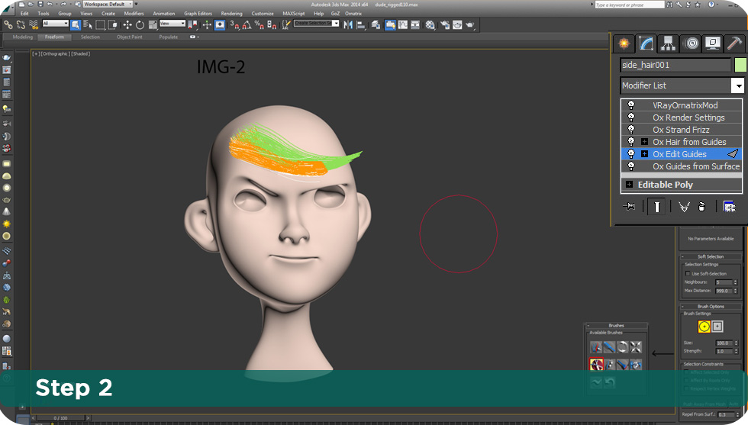Image resolution: width=748 pixels, height=425 pixels.
Task: Click the side_hair001 object name field
Action: pyautogui.click(x=675, y=65)
